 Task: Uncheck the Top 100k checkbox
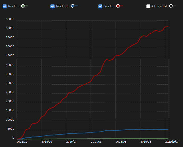click(x=53, y=6)
